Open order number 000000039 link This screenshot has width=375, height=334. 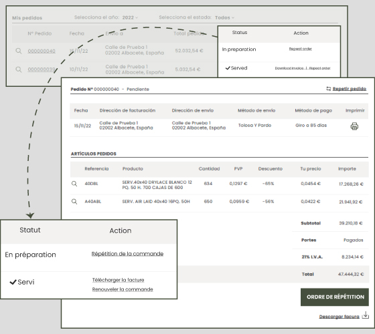point(42,69)
